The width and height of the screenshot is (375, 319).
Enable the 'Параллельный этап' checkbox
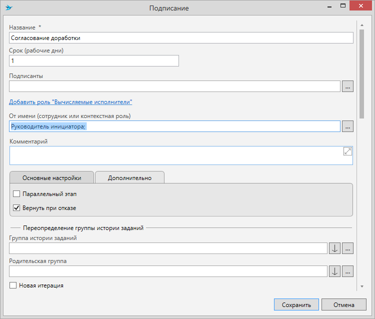[16, 194]
